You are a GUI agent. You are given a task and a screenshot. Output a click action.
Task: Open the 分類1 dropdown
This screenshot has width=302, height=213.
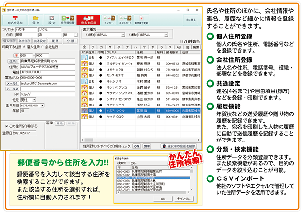pos(108,35)
